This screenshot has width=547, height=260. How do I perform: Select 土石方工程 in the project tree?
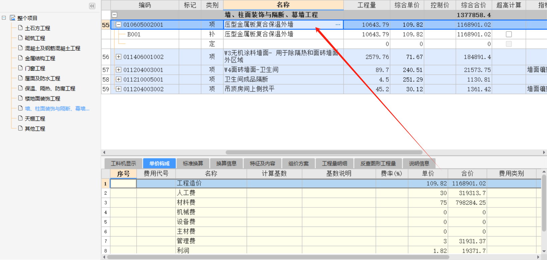pos(38,28)
